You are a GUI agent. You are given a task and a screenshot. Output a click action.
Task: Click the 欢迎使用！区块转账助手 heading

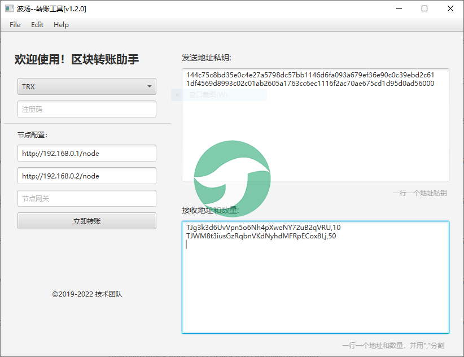[x=77, y=59]
